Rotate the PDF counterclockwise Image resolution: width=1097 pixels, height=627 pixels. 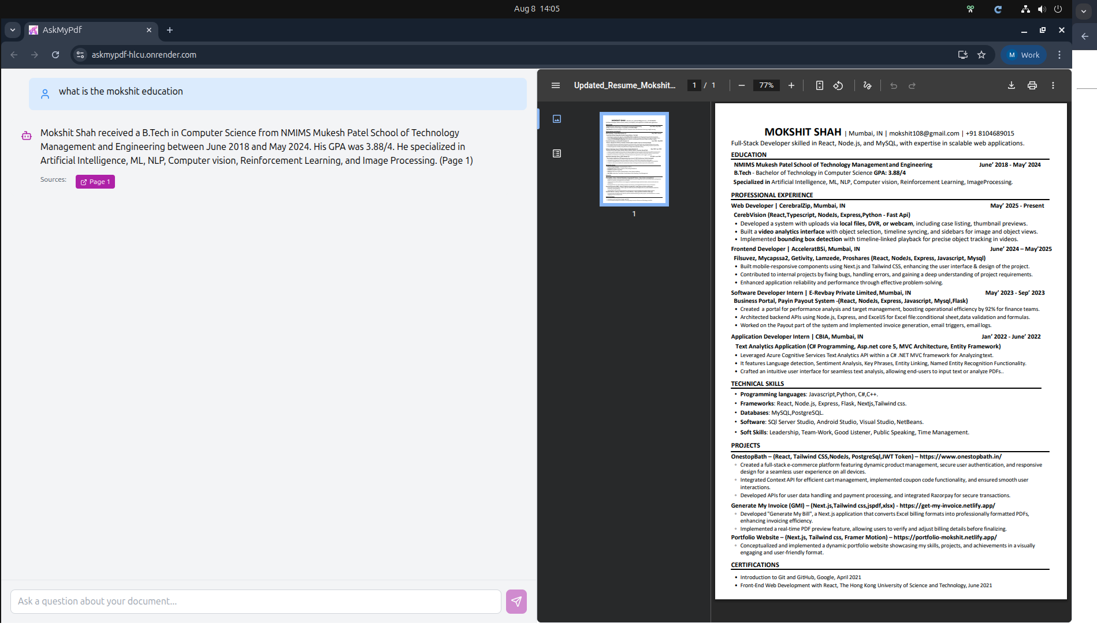pyautogui.click(x=838, y=85)
